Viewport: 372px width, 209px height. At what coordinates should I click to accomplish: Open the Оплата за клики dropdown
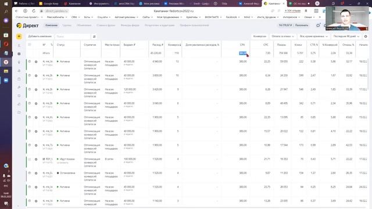(x=282, y=36)
